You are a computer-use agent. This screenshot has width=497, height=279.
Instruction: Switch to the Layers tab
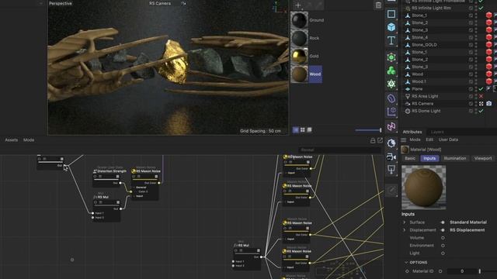pos(437,132)
